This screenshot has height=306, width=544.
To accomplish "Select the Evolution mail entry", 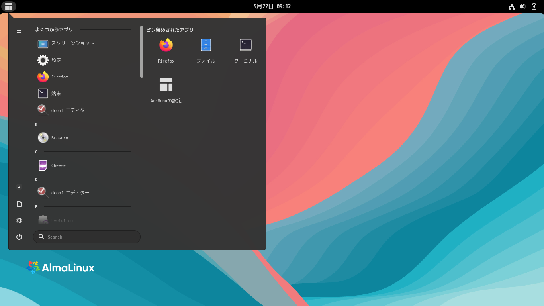I will [62, 220].
